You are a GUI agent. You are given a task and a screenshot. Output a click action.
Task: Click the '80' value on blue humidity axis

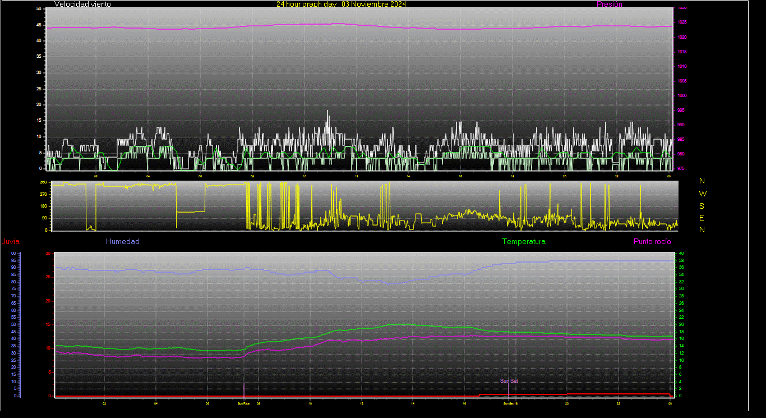point(13,282)
